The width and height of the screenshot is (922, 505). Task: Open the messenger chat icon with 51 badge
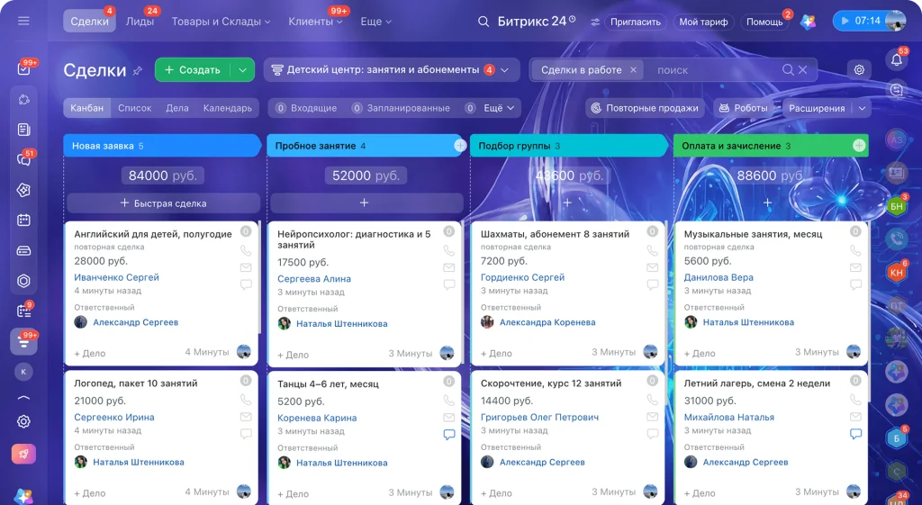24,159
